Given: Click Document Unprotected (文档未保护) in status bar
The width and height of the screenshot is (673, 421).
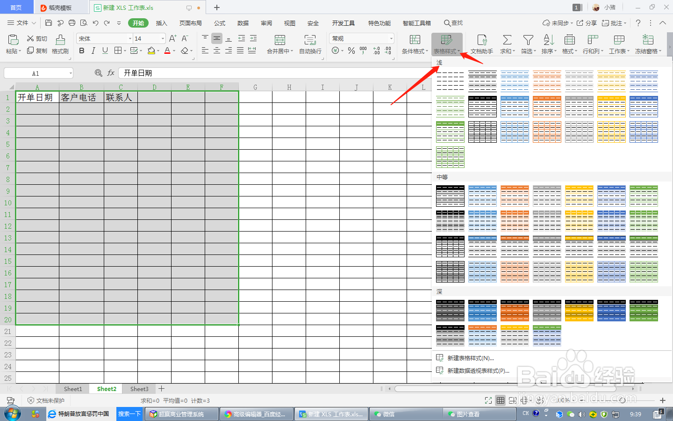Looking at the screenshot, I should (46, 400).
